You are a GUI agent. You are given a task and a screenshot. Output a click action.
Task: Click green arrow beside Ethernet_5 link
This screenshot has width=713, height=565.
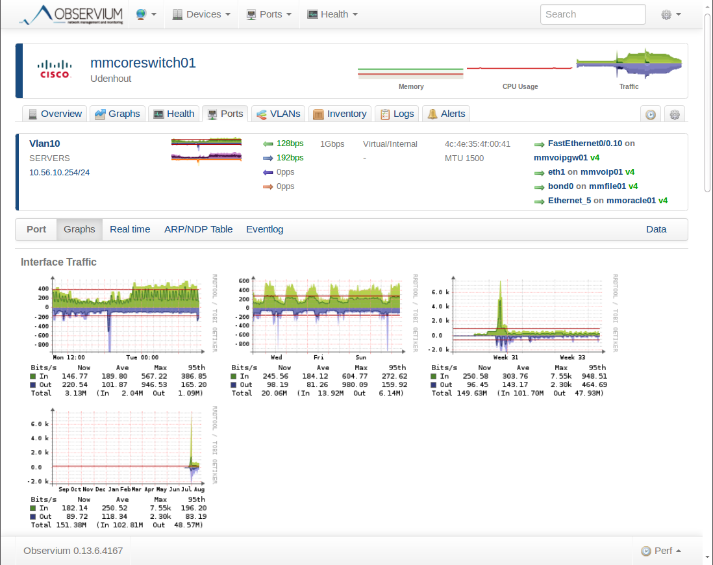[x=540, y=201]
